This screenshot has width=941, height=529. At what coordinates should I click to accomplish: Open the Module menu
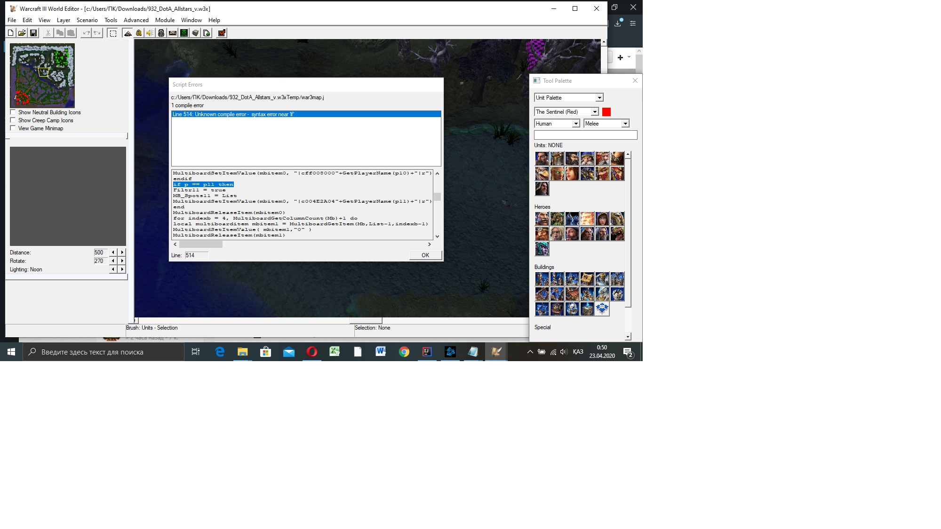click(x=165, y=20)
